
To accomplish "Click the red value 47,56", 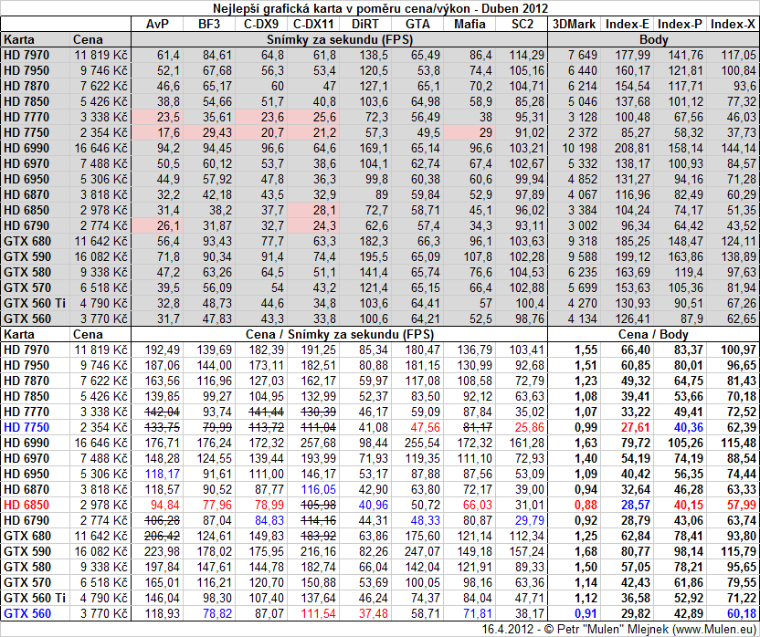I will point(426,427).
